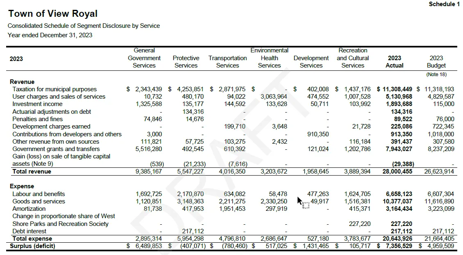Click labour value 2,170,870
This screenshot has width=463, height=255.
tap(190, 194)
